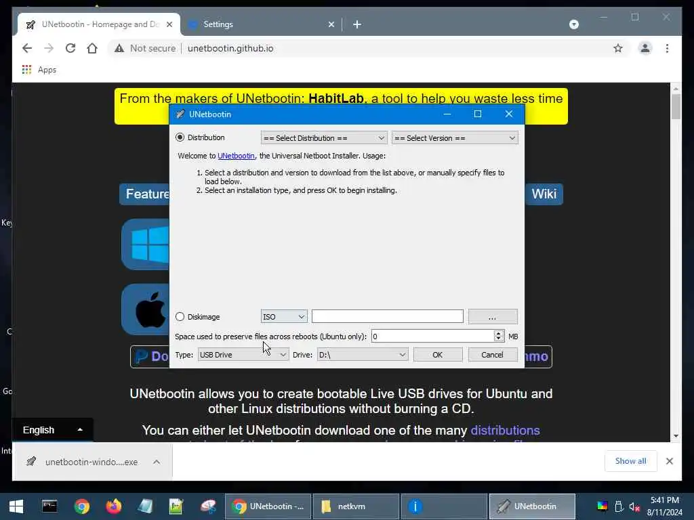Viewport: 694px width, 520px height.
Task: Open the Features tab on the webpage
Action: click(145, 194)
